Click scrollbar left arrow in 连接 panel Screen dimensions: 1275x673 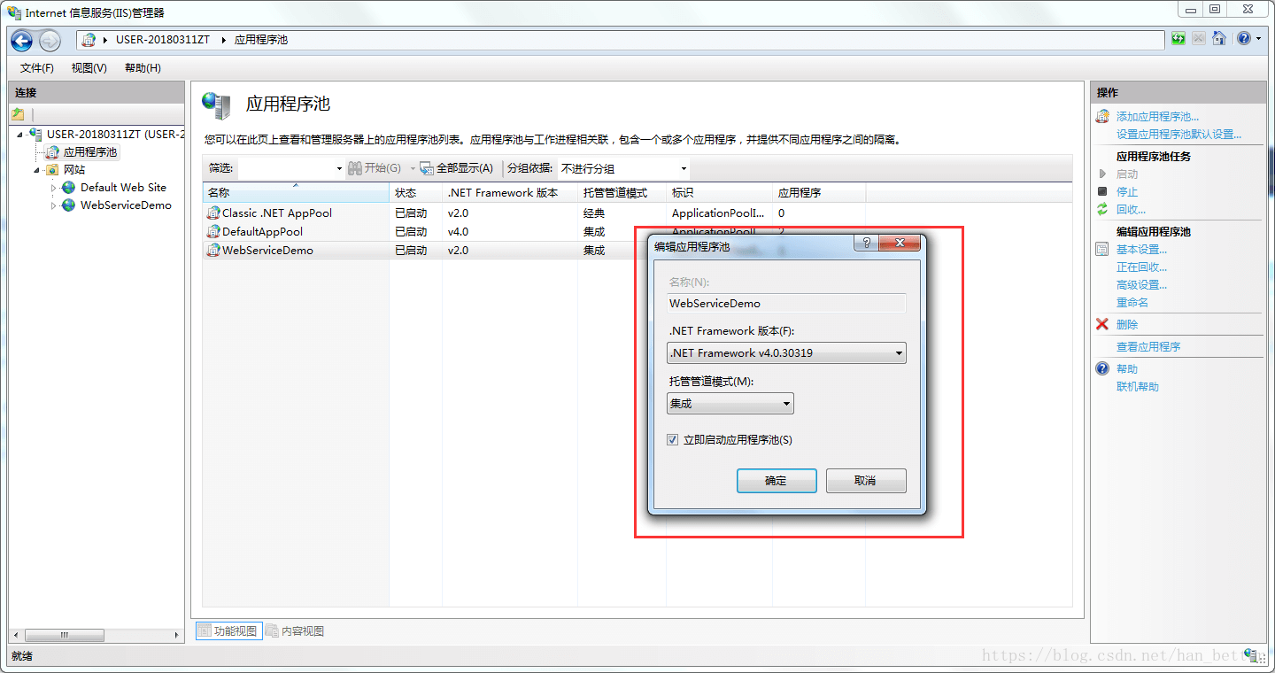point(16,635)
